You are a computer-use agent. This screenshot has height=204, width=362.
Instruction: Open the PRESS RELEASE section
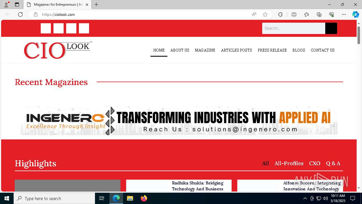(x=272, y=50)
